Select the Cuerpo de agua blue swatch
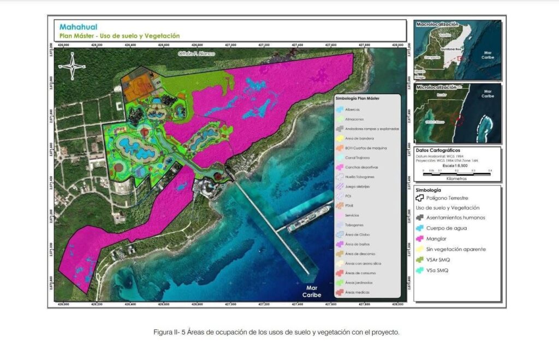 pos(420,228)
